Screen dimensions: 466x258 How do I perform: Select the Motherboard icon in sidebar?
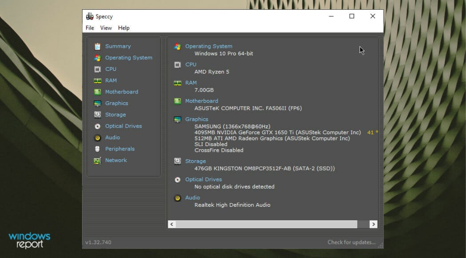[x=97, y=92]
